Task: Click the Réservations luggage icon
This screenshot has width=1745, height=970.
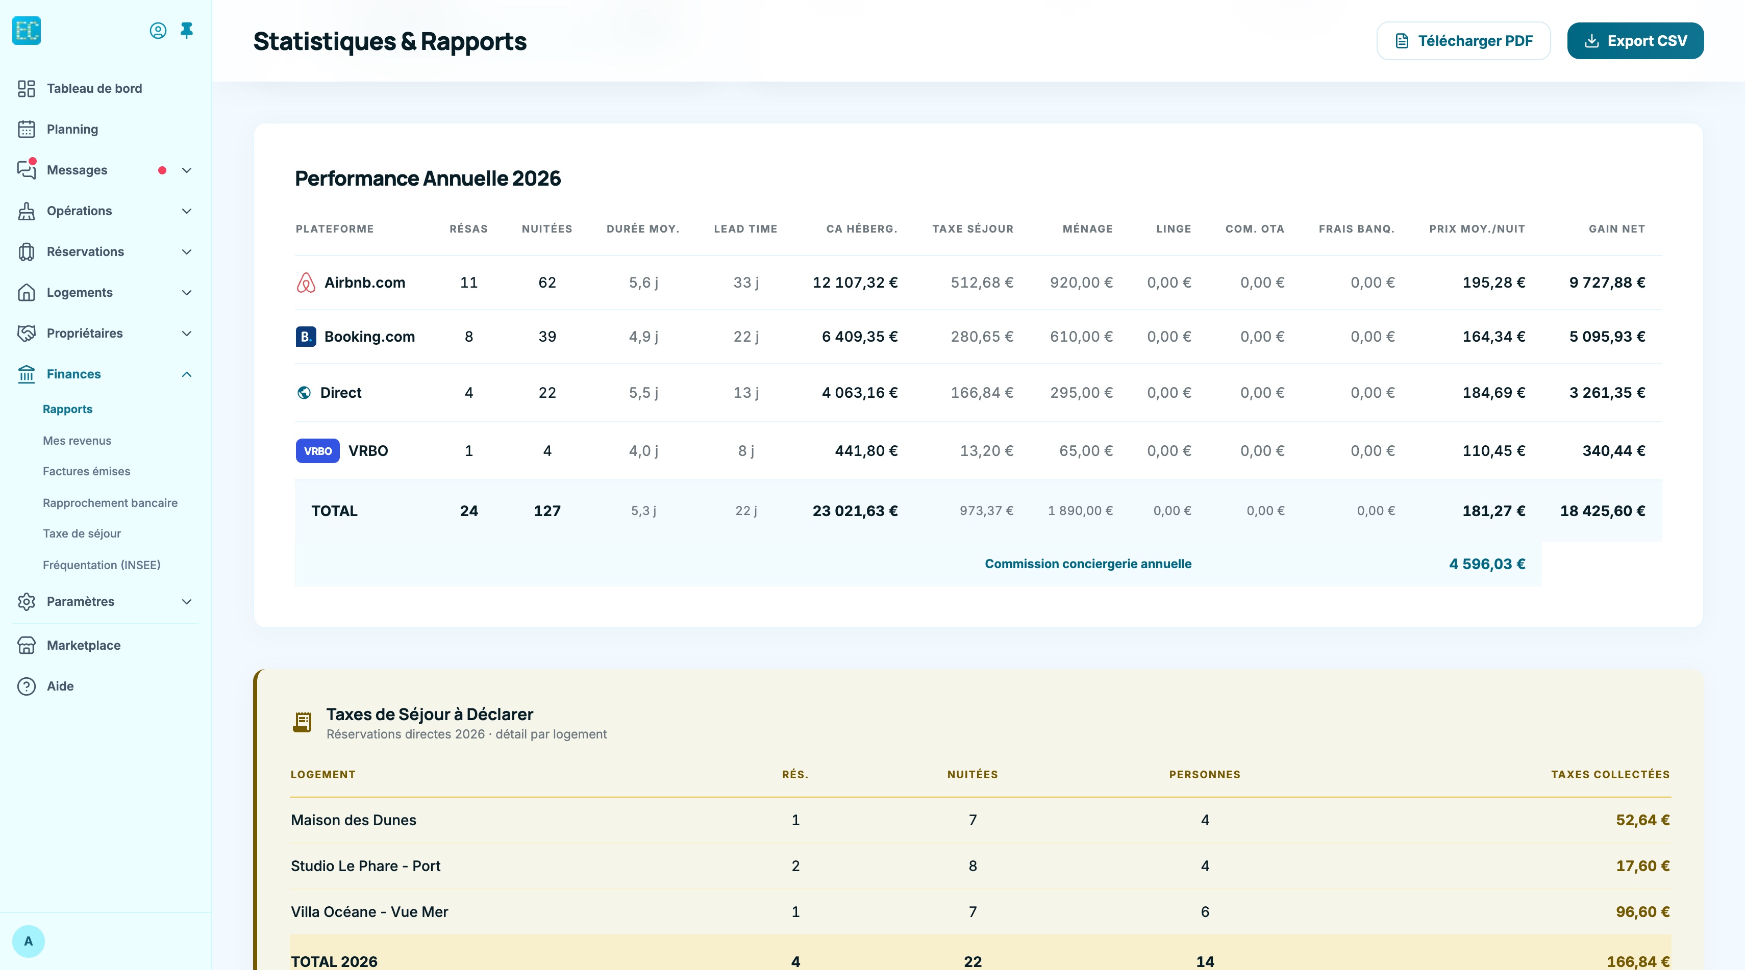Action: 27,252
